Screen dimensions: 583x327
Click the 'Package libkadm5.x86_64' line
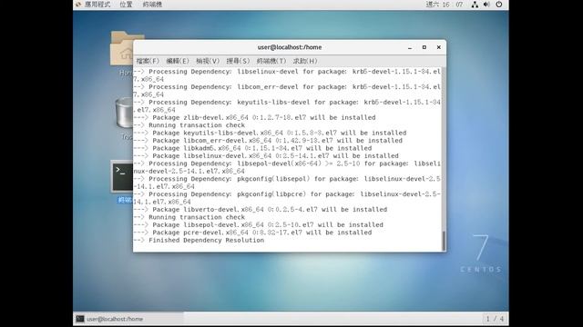click(252, 148)
